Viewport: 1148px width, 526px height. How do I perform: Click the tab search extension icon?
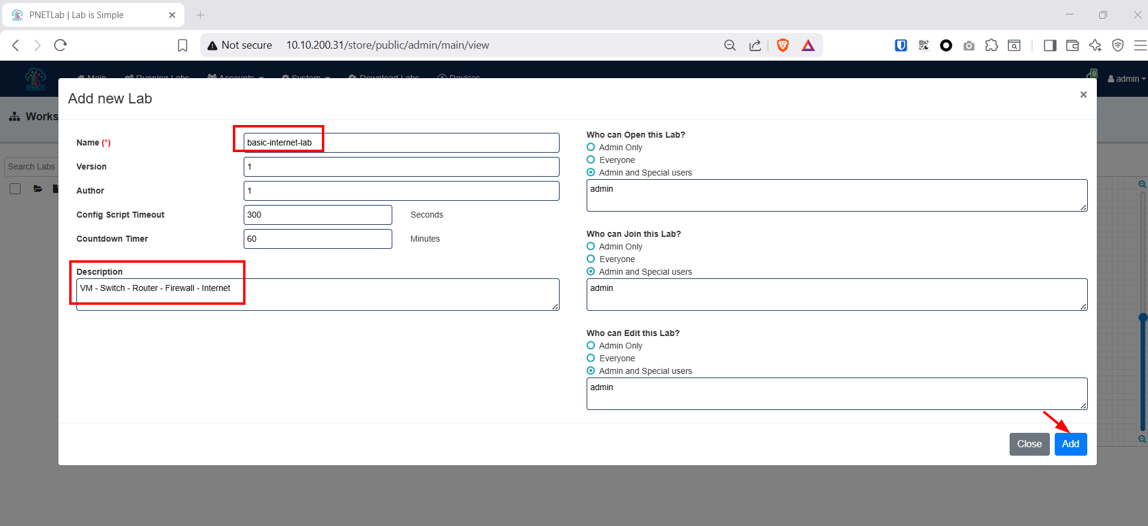pos(1014,45)
